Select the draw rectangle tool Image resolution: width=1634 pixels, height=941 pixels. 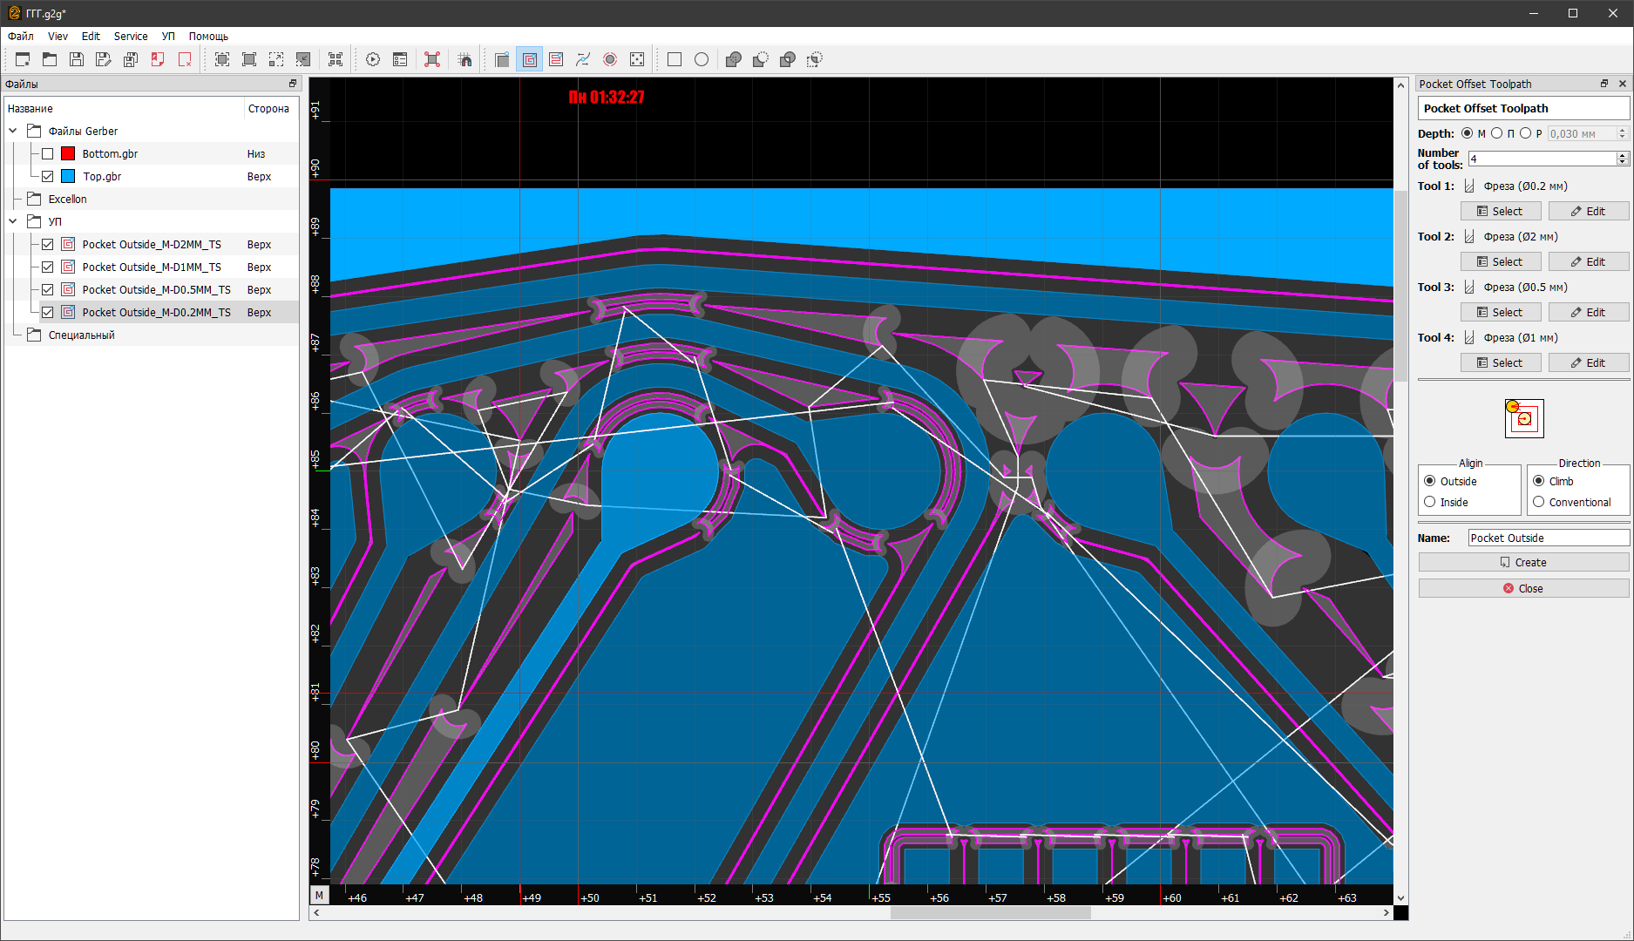[x=675, y=59]
